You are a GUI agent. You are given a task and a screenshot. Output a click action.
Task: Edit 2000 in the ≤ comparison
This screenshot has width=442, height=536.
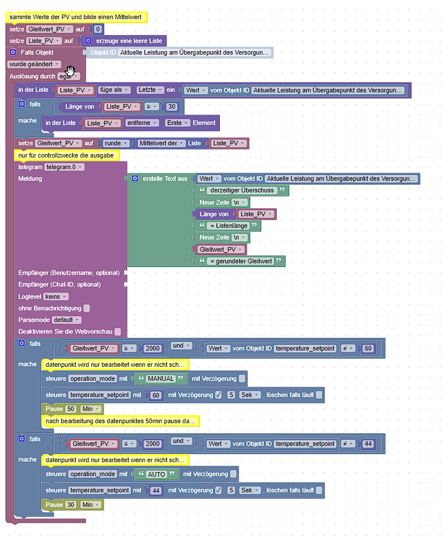click(x=152, y=444)
